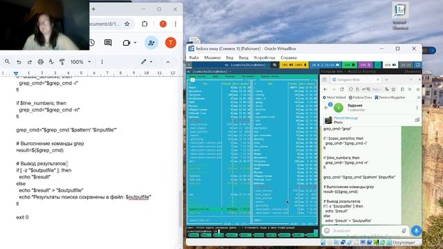Print the Google Docs document
The height and width of the screenshot is (249, 443).
pos(40,62)
